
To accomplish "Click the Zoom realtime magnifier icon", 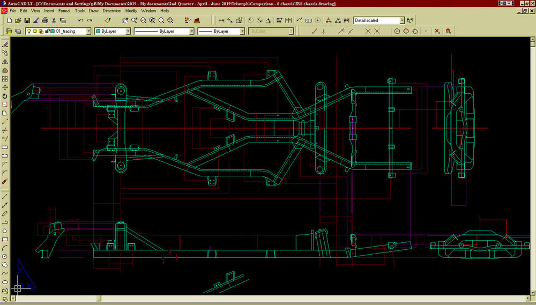I will 135,20.
